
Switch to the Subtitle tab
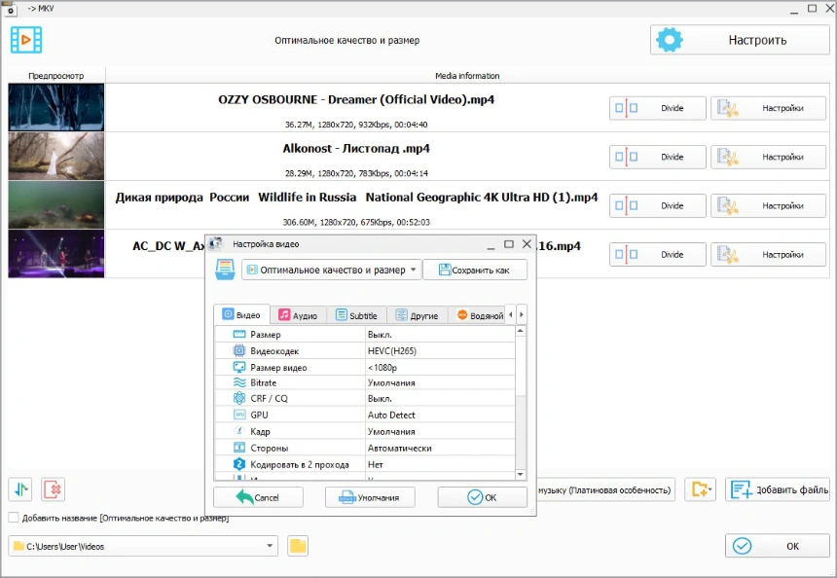pyautogui.click(x=356, y=315)
